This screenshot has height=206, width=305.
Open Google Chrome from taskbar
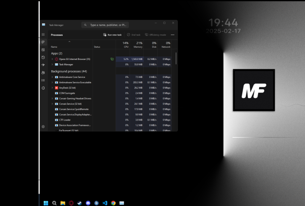[113, 203]
